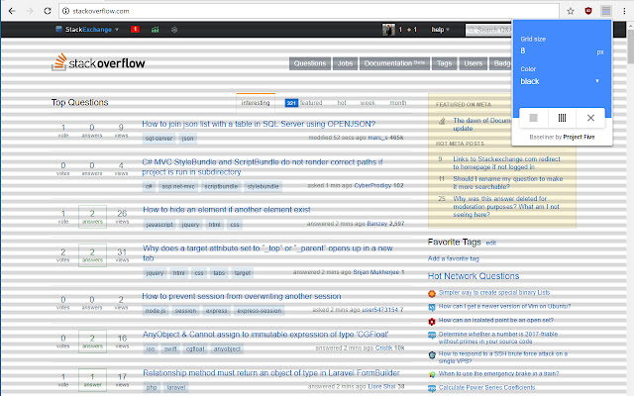
Task: Open the Chrome three-dot menu
Action: (624, 11)
